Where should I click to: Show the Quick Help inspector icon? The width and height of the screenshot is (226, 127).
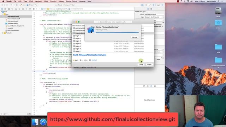point(151,9)
